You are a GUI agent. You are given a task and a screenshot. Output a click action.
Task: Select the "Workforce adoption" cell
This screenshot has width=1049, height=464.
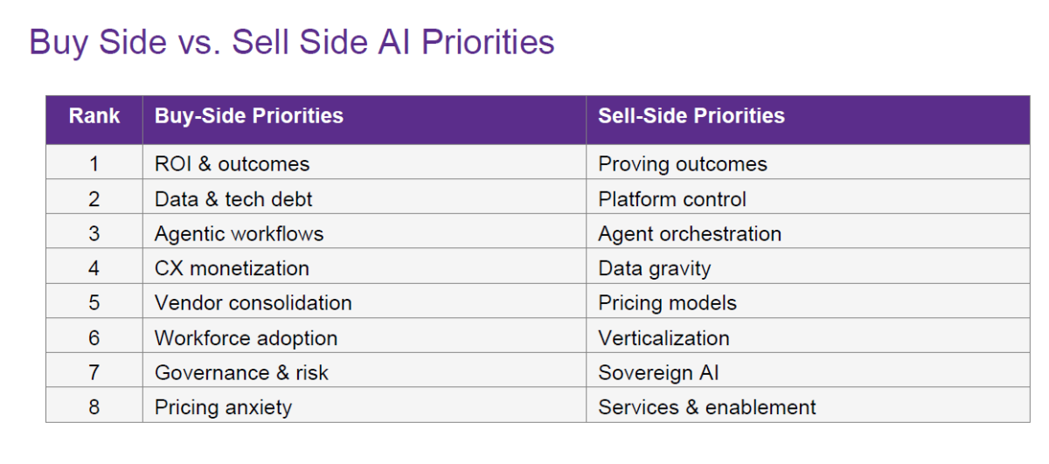pos(246,338)
